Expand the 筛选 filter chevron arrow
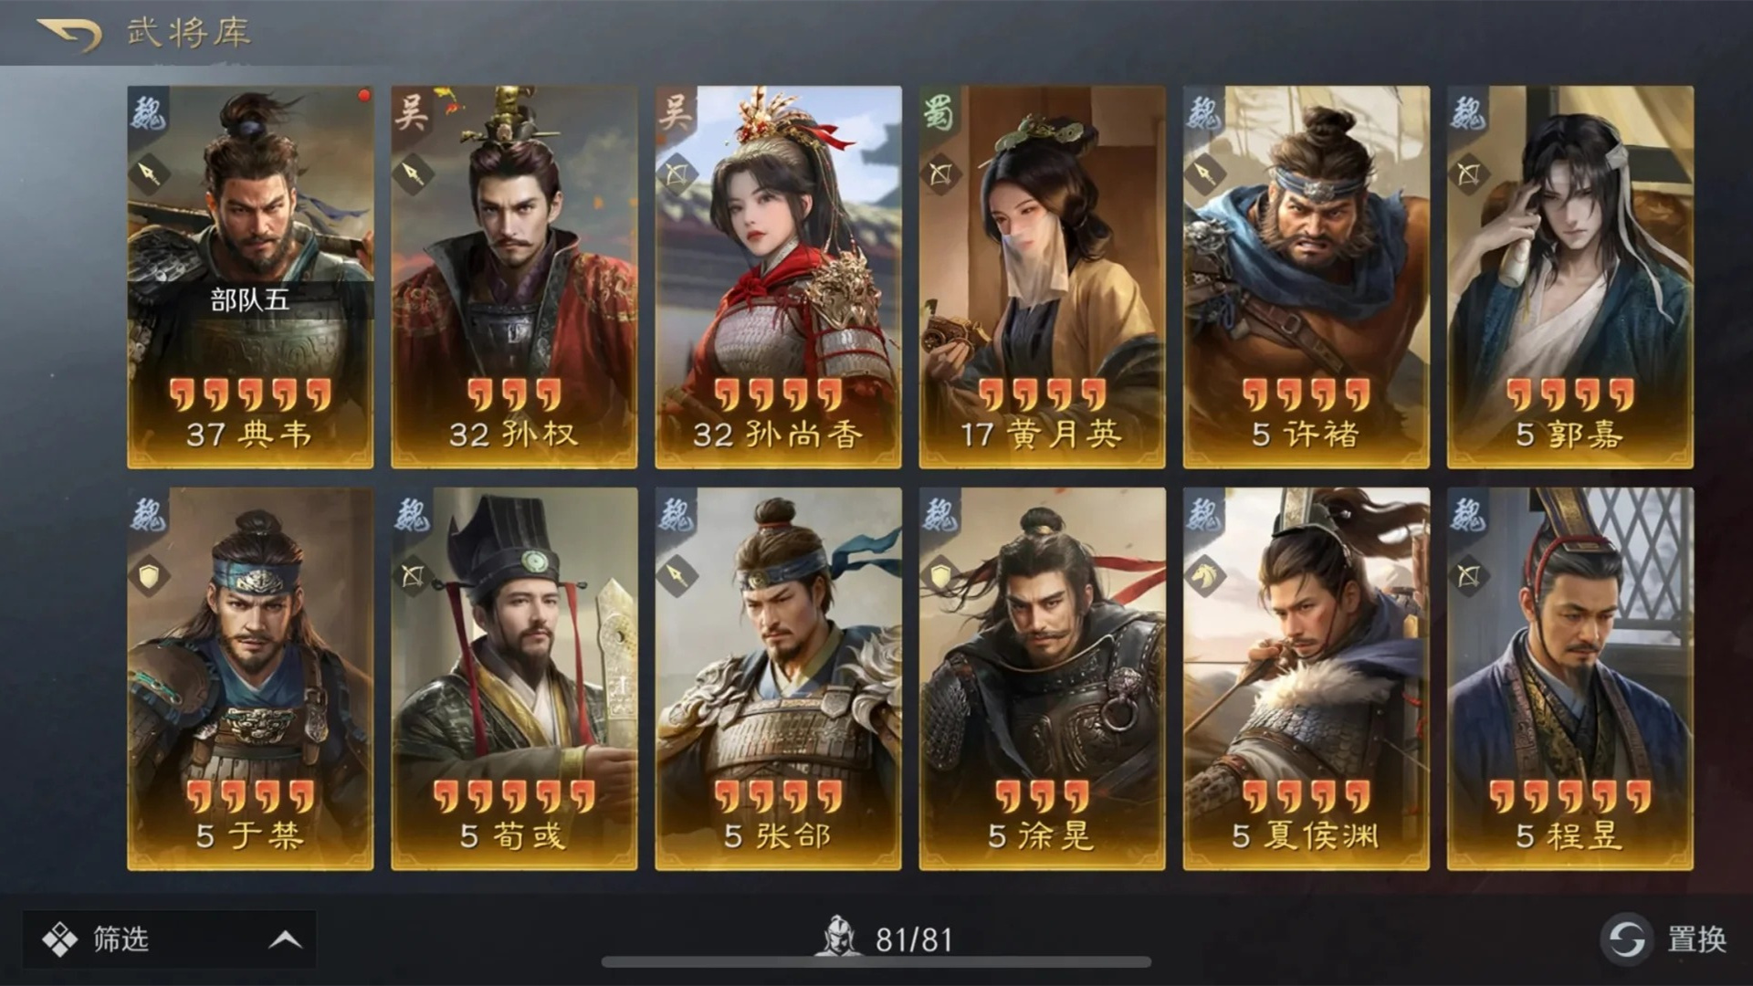Image resolution: width=1753 pixels, height=986 pixels. (x=285, y=939)
